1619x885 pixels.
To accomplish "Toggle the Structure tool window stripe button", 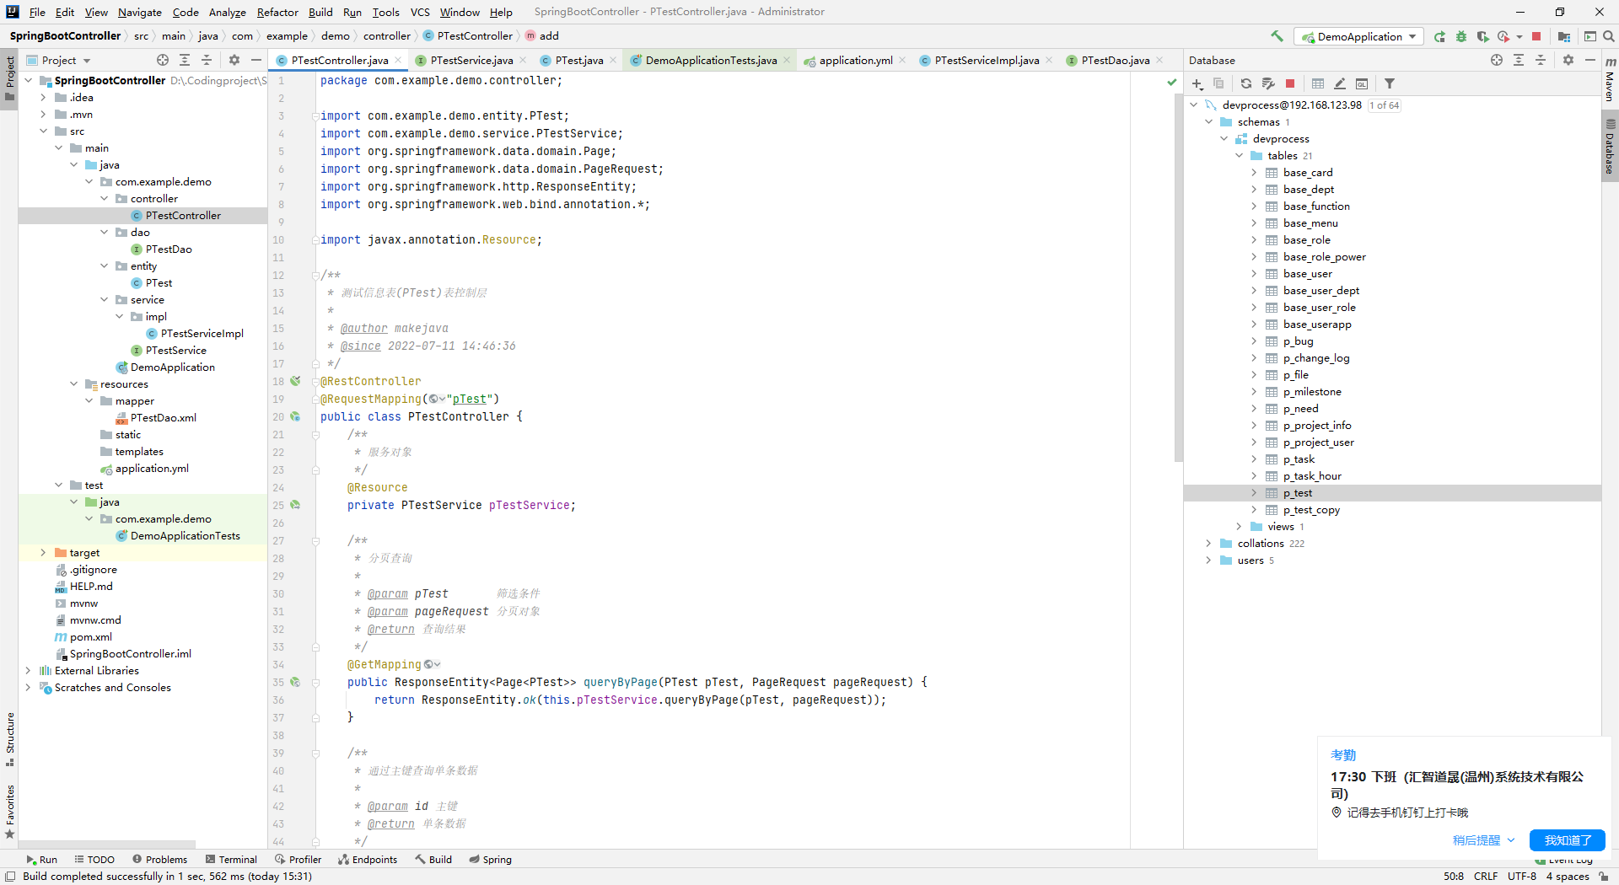I will pos(9,739).
